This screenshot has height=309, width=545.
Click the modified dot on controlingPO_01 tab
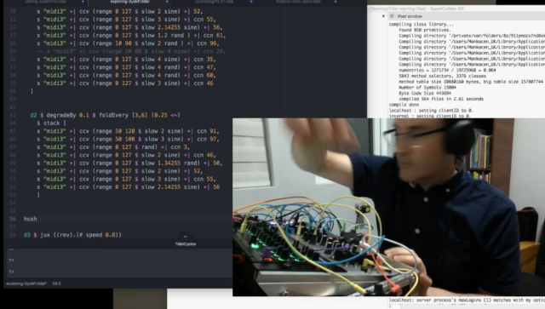click(x=251, y=2)
